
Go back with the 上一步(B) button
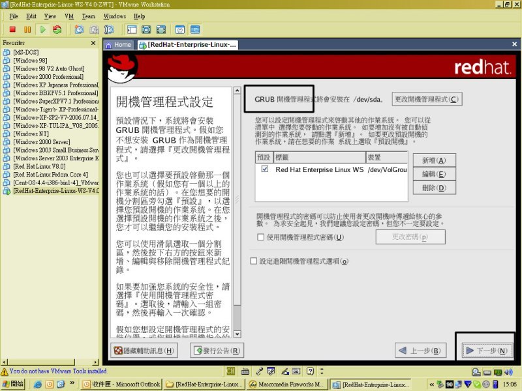pyautogui.click(x=420, y=351)
